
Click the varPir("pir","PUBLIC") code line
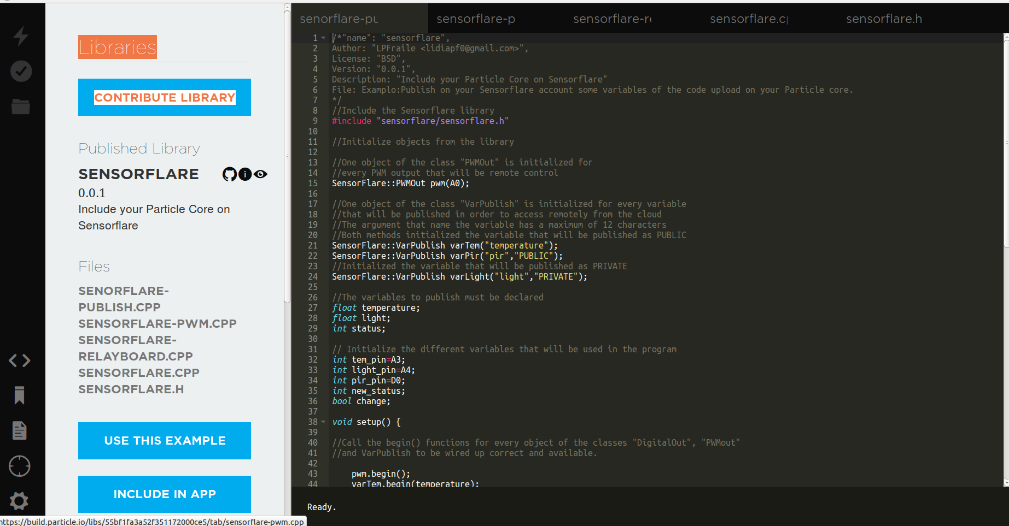pyautogui.click(x=447, y=256)
